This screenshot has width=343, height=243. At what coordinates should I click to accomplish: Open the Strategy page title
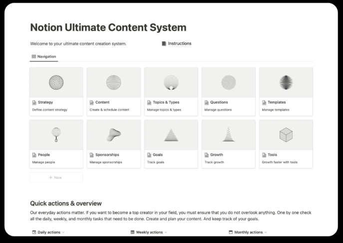click(x=45, y=102)
